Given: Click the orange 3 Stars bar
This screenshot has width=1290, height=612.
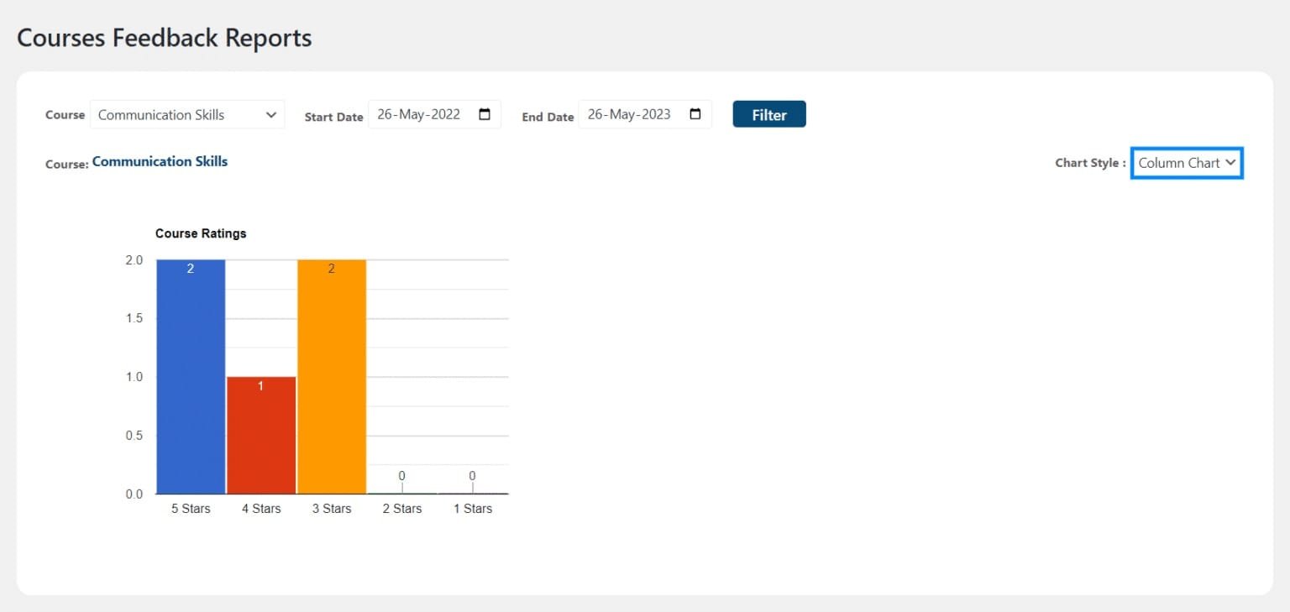Looking at the screenshot, I should pos(332,377).
